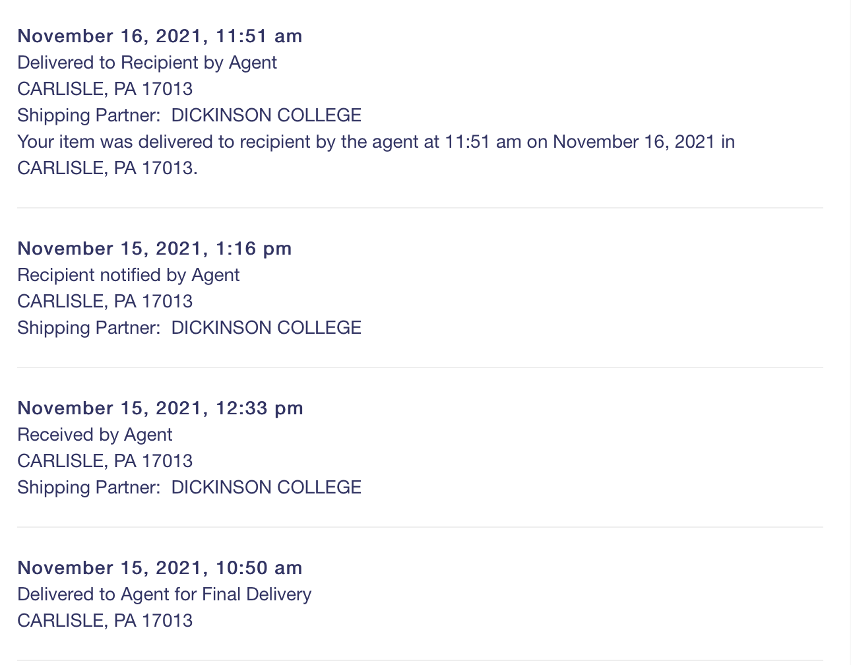Image resolution: width=851 pixels, height=665 pixels.
Task: Click the November 16, 2021, 11:51 am timestamp
Action: click(160, 36)
